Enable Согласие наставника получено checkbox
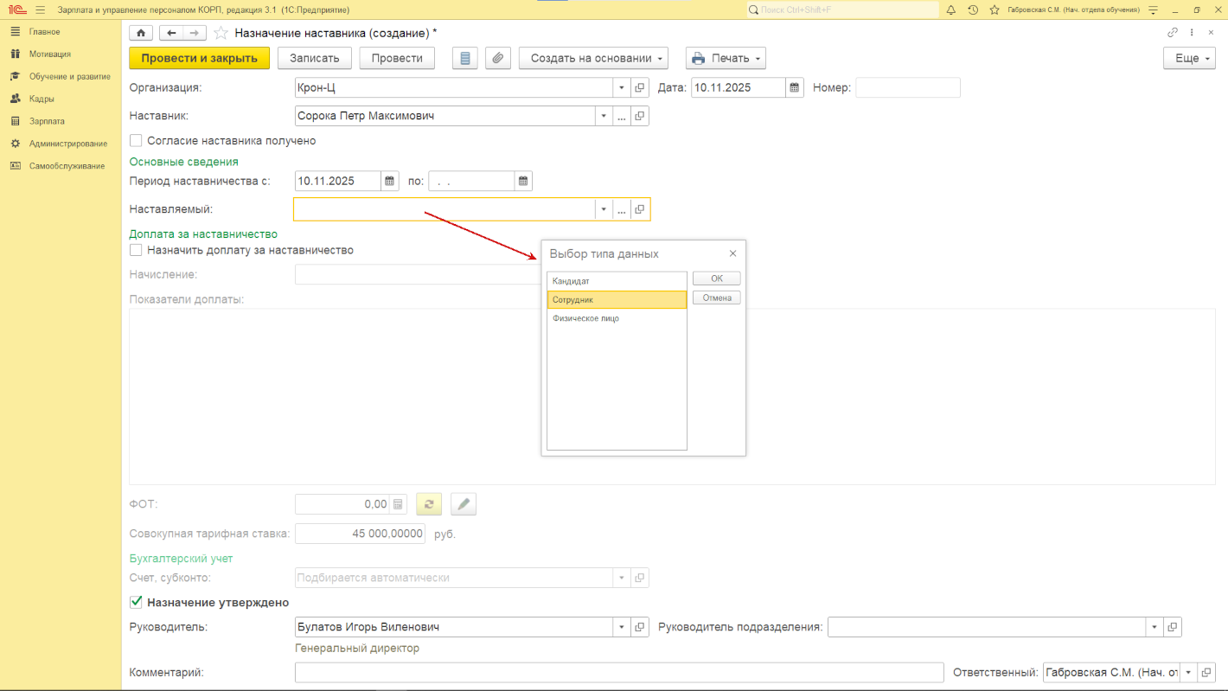This screenshot has width=1228, height=691. [136, 140]
